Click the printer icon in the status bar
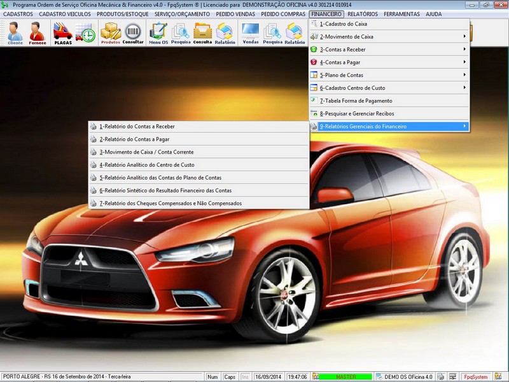509x382 pixels. click(440, 377)
